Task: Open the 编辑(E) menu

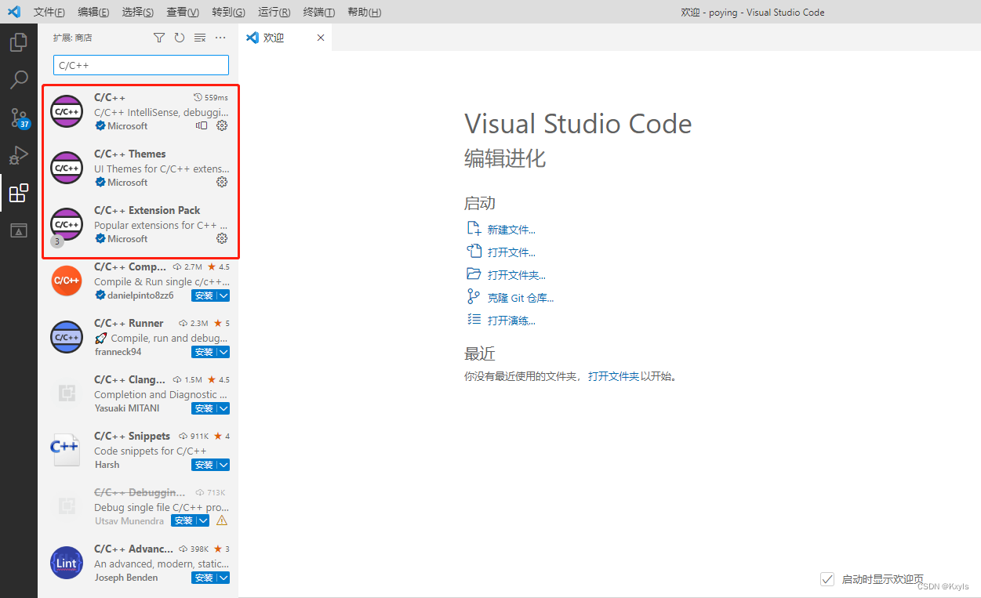Action: click(x=94, y=12)
